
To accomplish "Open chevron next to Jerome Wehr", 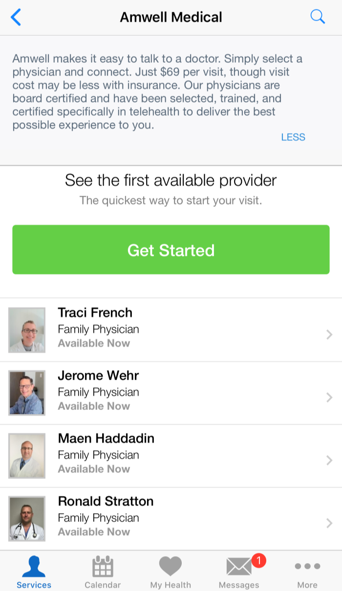I will click(329, 398).
